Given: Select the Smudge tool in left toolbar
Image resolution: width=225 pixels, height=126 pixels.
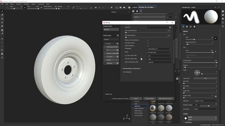Looking at the screenshot, I should pyautogui.click(x=2, y=26).
